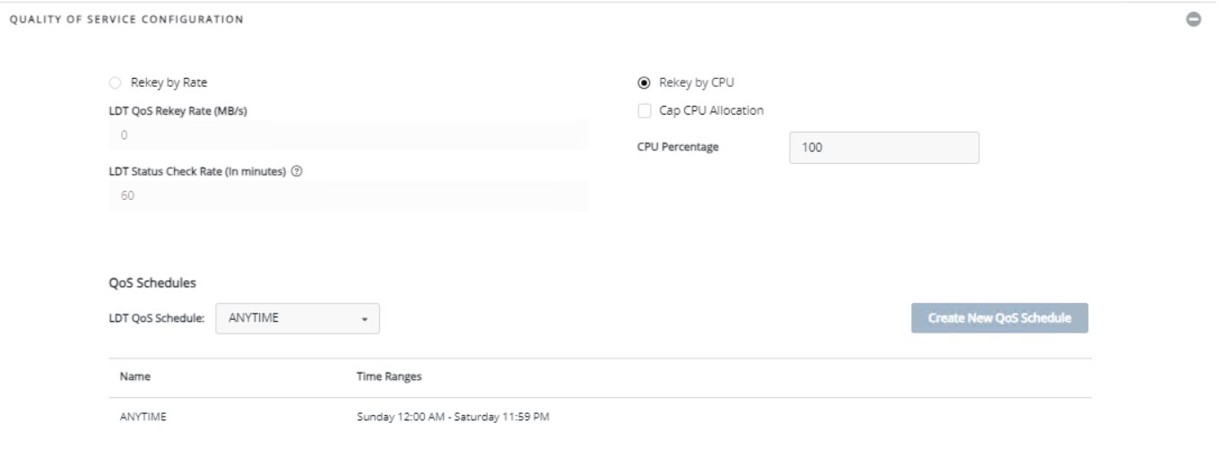Collapse the Quality of Service Configuration section
Image resolution: width=1222 pixels, height=449 pixels.
pos(1193,20)
